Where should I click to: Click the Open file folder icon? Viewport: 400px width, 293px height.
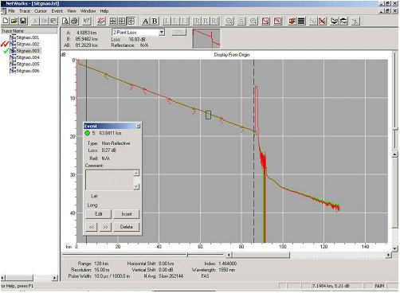pos(14,21)
